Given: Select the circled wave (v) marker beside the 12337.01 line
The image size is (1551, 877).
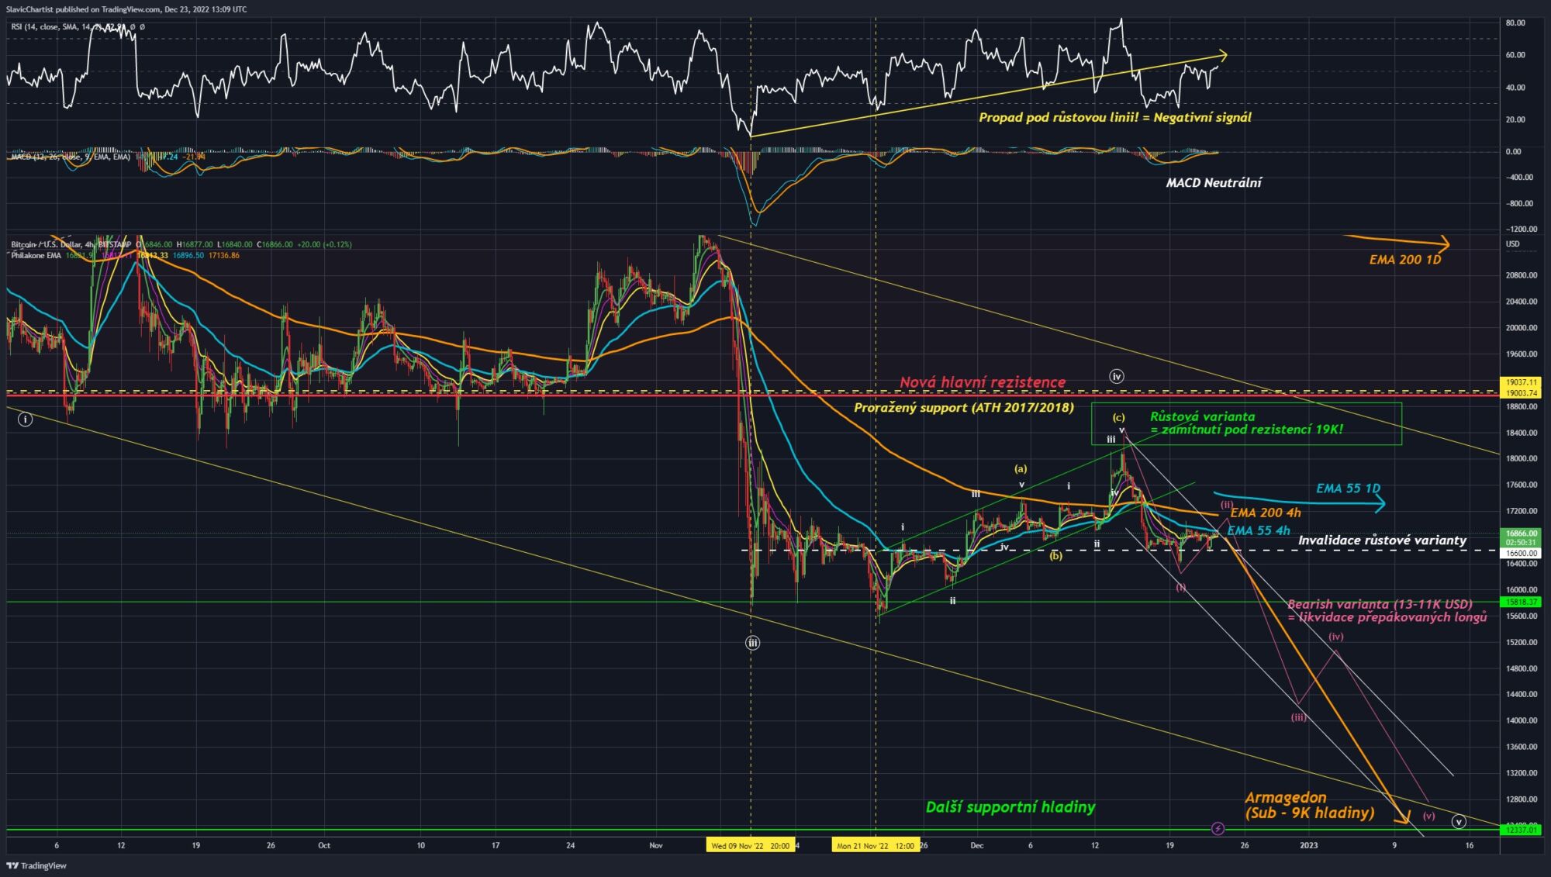Looking at the screenshot, I should (x=1459, y=821).
